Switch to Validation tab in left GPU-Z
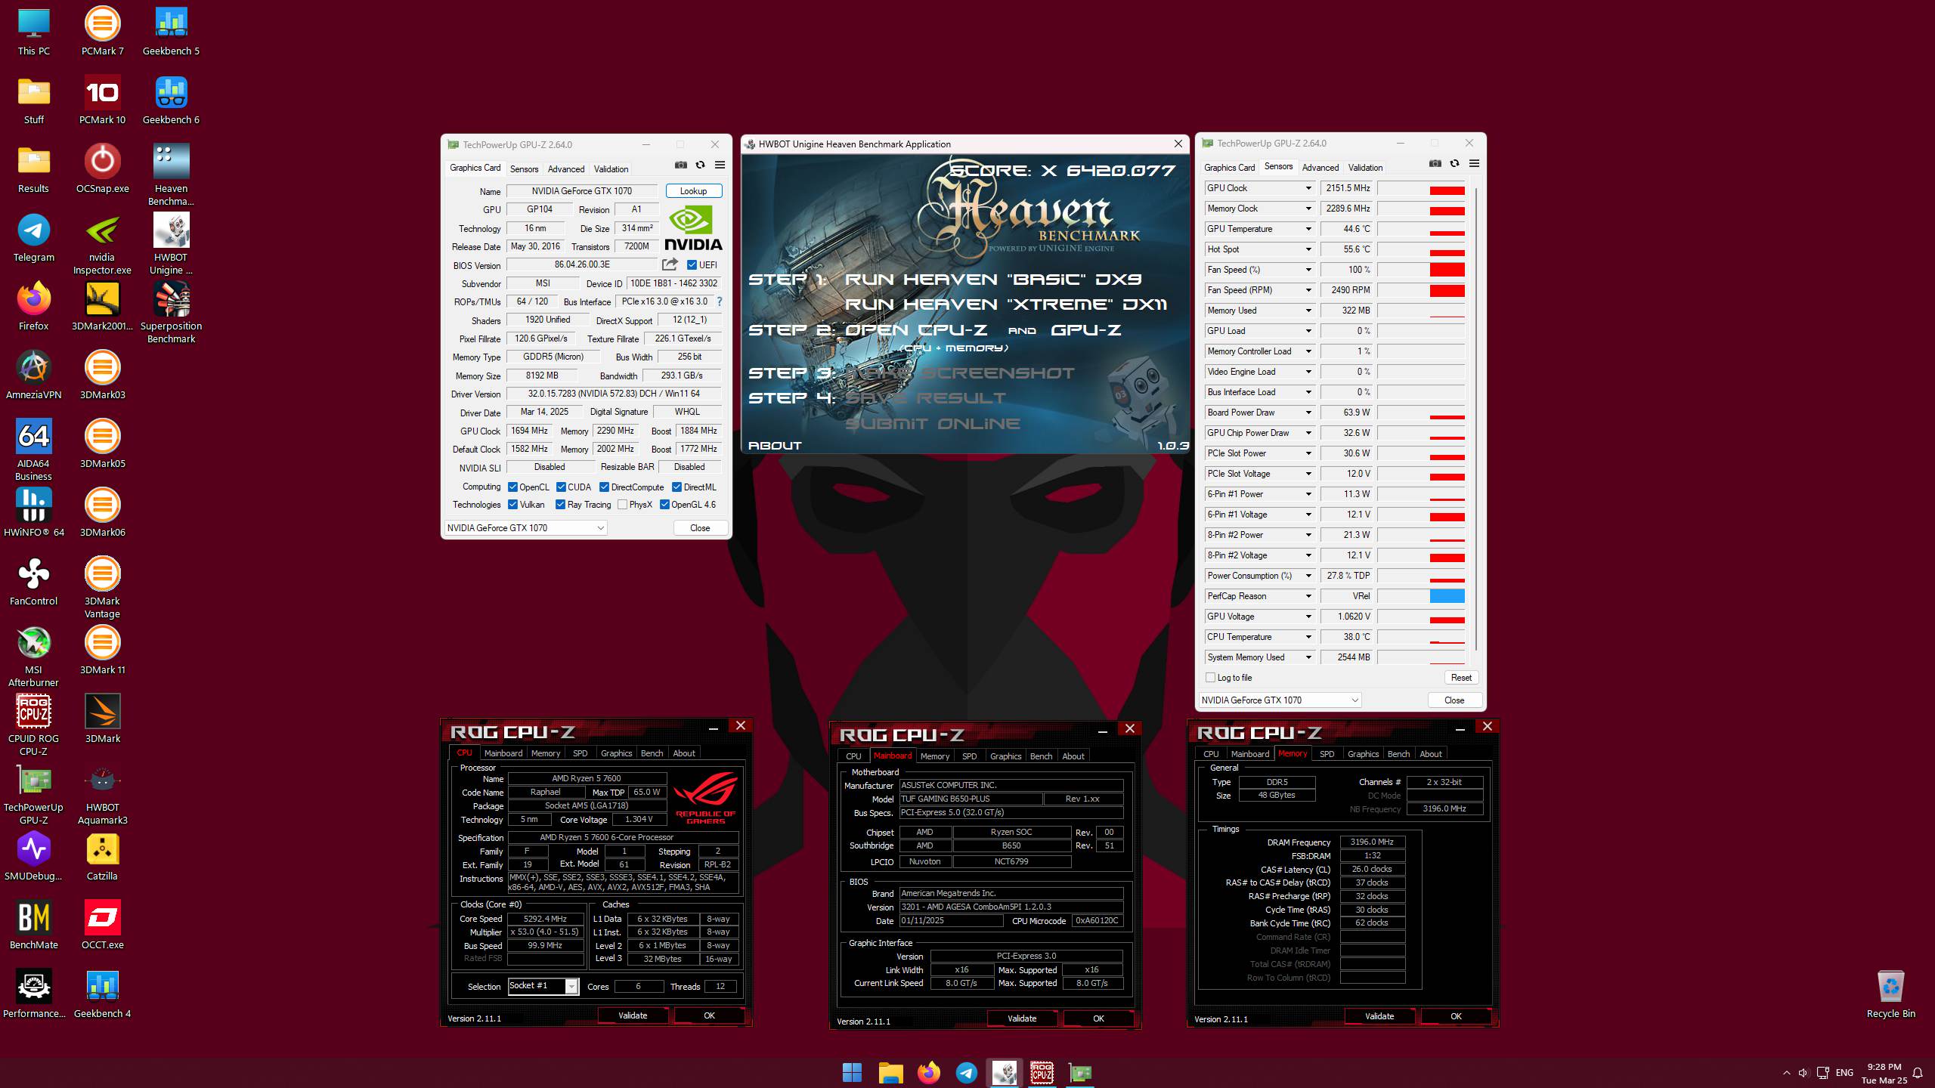Image resolution: width=1935 pixels, height=1088 pixels. (611, 169)
